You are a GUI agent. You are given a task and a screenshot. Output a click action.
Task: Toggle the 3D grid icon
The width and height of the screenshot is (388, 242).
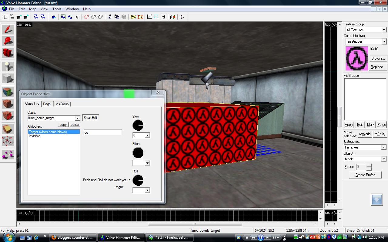click(x=12, y=17)
